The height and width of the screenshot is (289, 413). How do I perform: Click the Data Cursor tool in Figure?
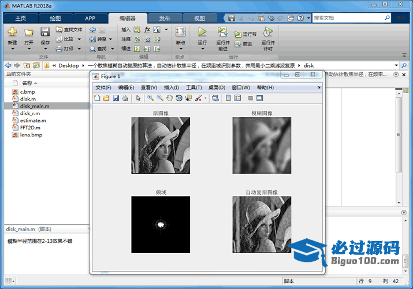point(188,98)
